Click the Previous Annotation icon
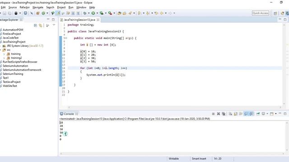289x162 pixels. pos(148,13)
